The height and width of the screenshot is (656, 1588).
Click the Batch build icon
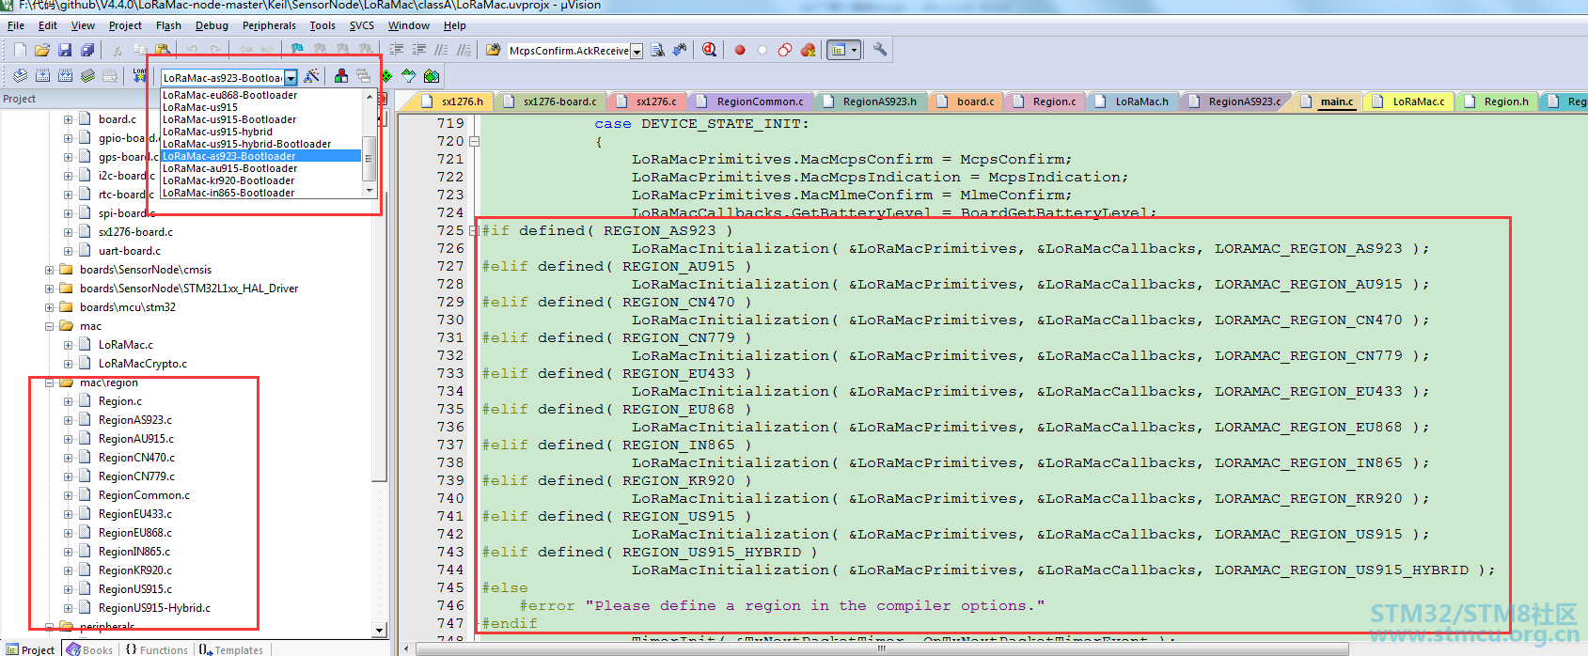(x=87, y=76)
